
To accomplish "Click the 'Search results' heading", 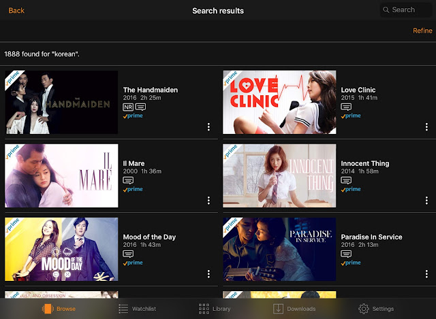I will point(218,11).
